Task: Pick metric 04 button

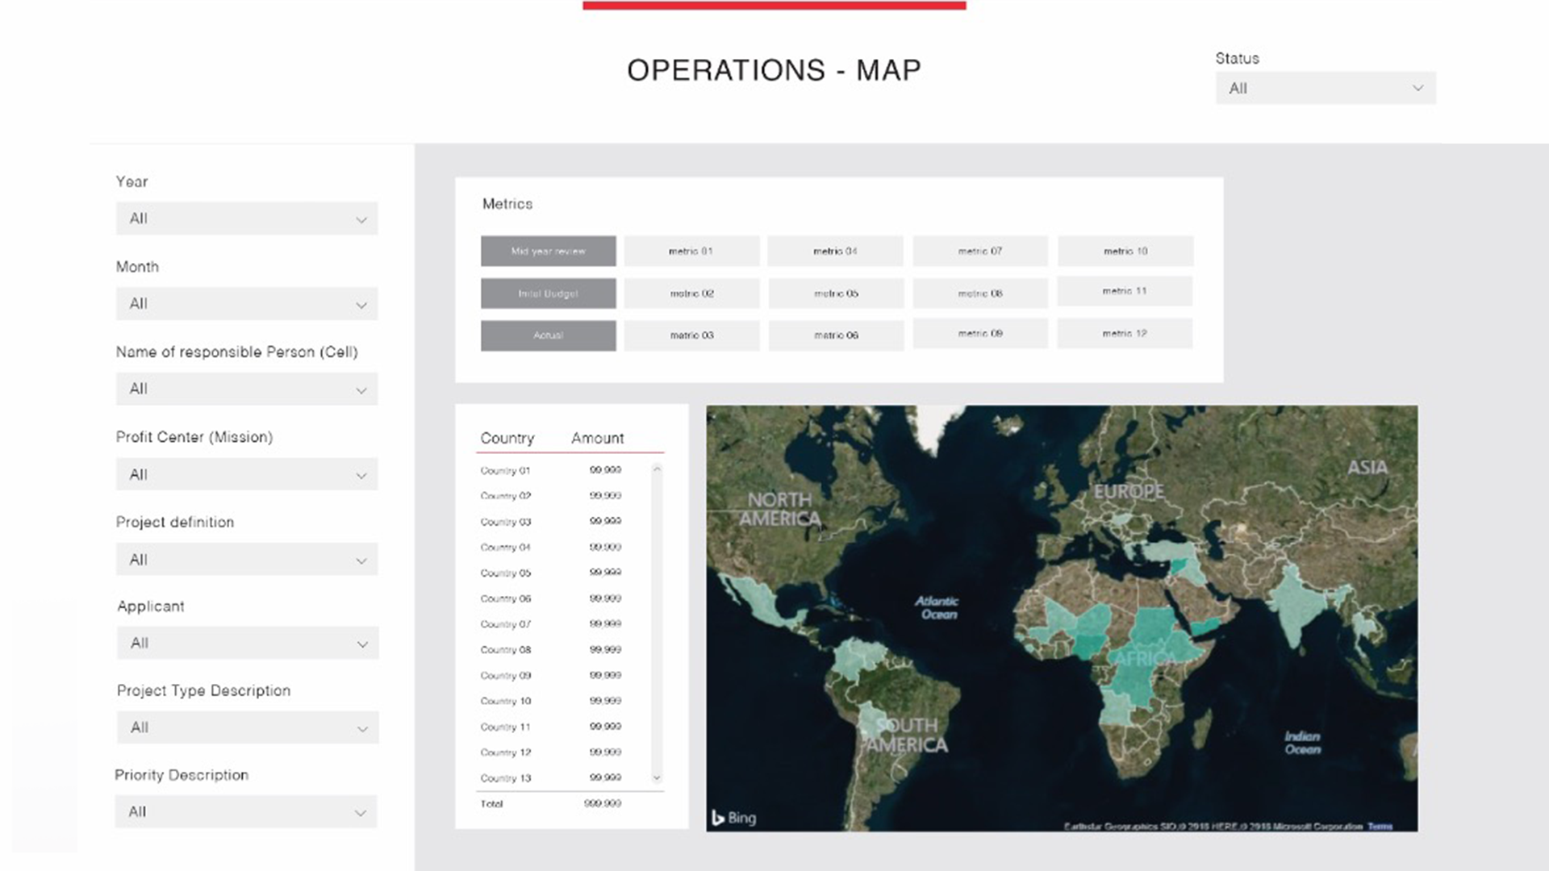Action: [x=836, y=251]
